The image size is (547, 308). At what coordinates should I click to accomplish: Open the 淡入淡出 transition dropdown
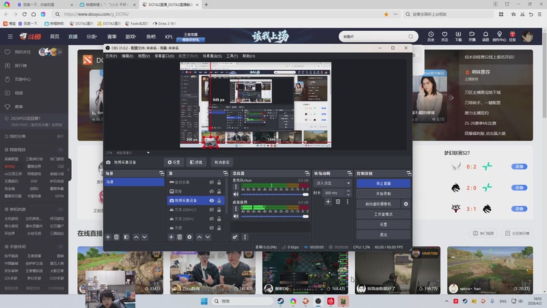pyautogui.click(x=332, y=183)
